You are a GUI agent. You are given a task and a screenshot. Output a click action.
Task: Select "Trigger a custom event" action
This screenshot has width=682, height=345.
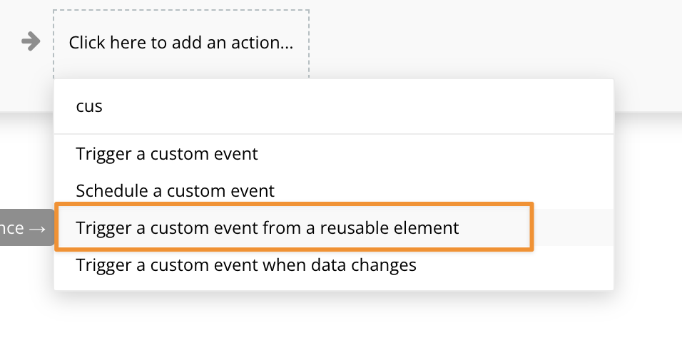click(x=167, y=153)
